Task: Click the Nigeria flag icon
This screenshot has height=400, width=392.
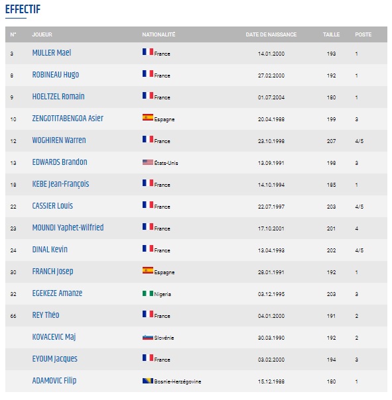Action: (148, 293)
